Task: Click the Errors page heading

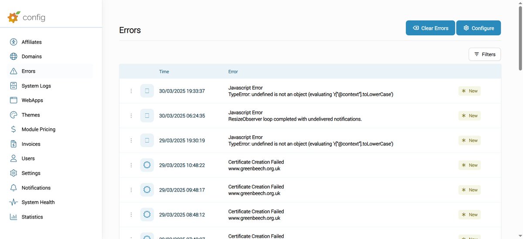Action: (130, 30)
